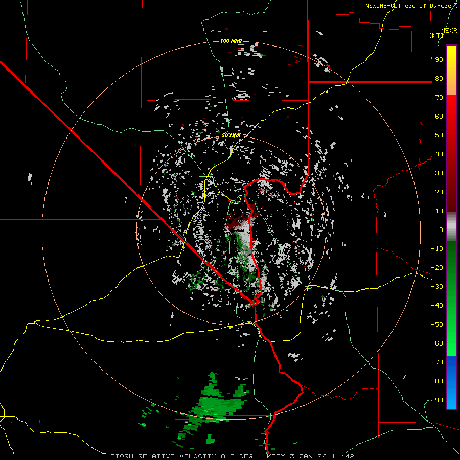The width and height of the screenshot is (460, 460).
Task: Click the 80 value on the velocity scale
Action: point(439,79)
